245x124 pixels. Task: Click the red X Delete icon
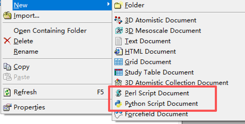point(7,41)
